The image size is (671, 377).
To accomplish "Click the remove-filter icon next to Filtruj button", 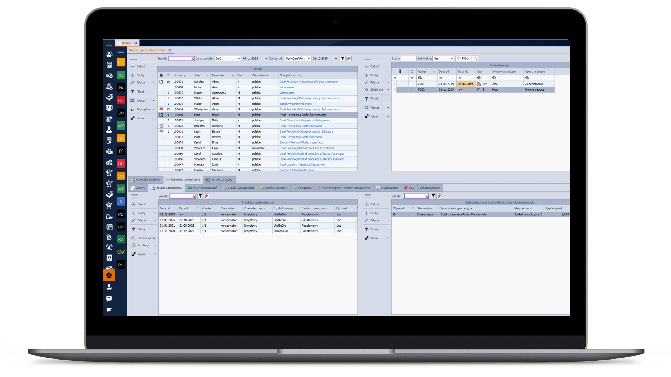I will tap(475, 59).
